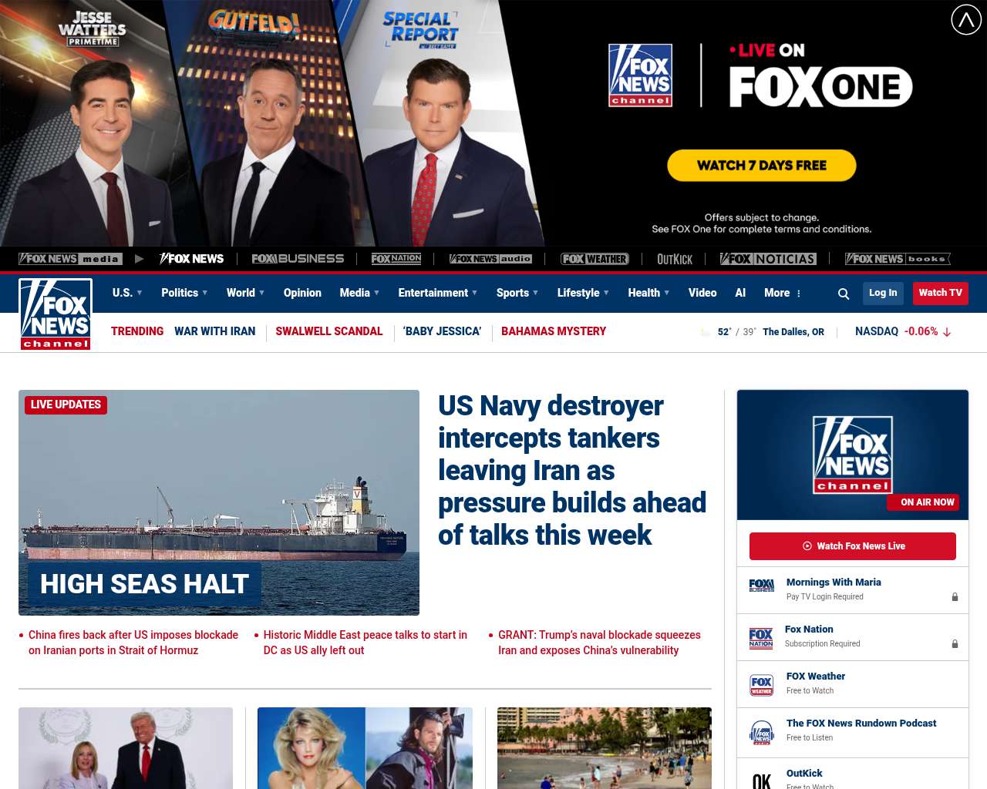Viewport: 987px width, 789px height.
Task: Click the WATCH 7 DAYS FREE button
Action: point(762,166)
